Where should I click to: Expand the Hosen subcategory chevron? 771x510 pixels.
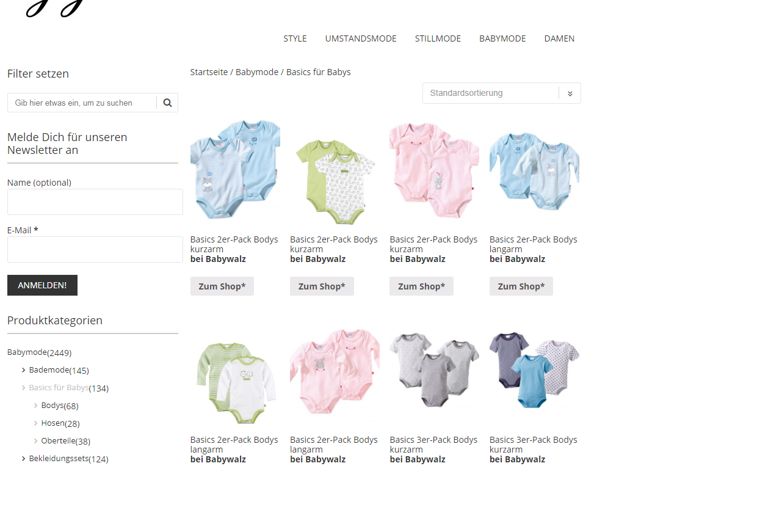click(x=35, y=423)
